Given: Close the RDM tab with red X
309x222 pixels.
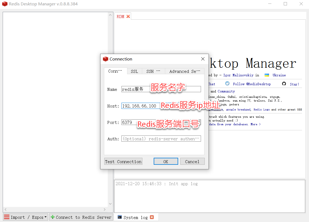Looking at the screenshot, I should [128, 16].
